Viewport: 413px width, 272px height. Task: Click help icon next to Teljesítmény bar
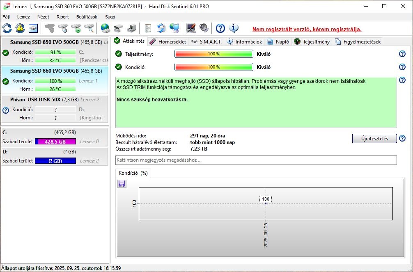[402, 54]
